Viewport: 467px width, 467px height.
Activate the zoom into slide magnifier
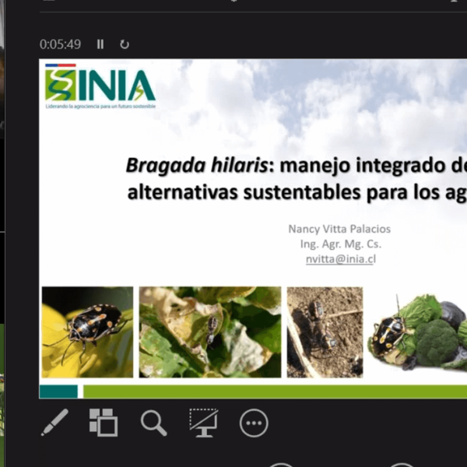pos(153,423)
